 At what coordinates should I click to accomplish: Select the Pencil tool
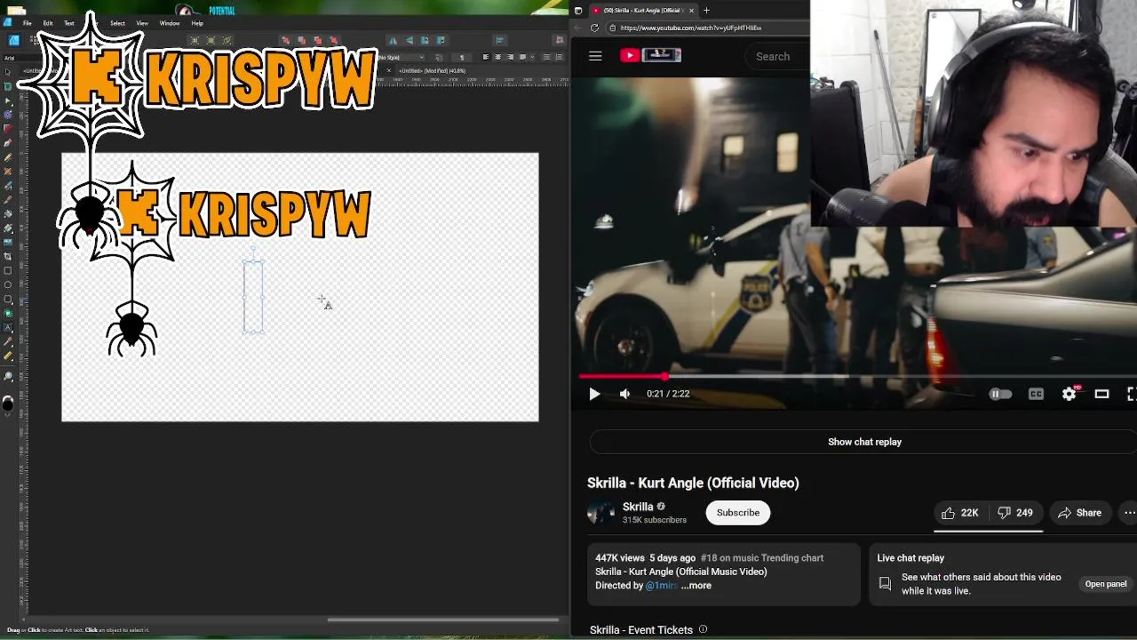tap(8, 157)
